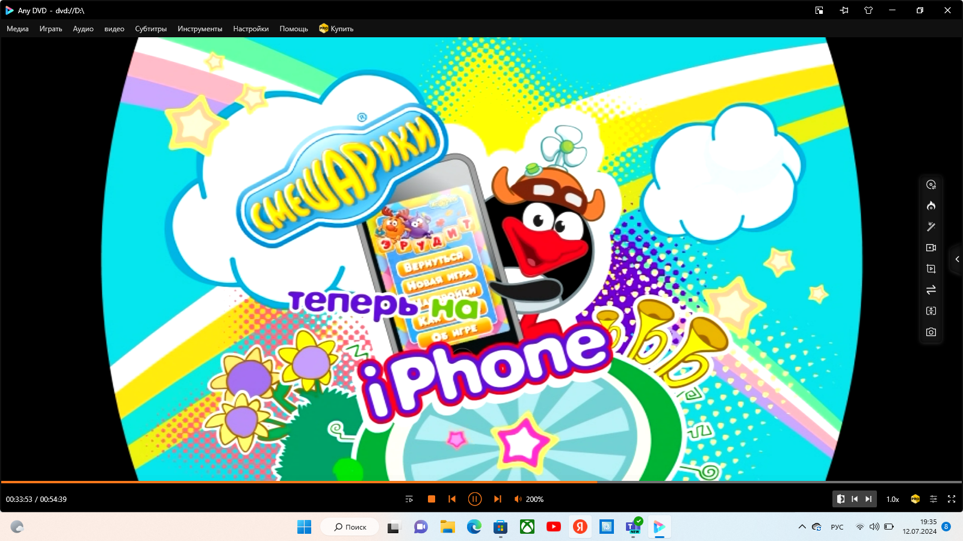Viewport: 963px width, 541px height.
Task: Open the notification count badge
Action: [x=946, y=527]
